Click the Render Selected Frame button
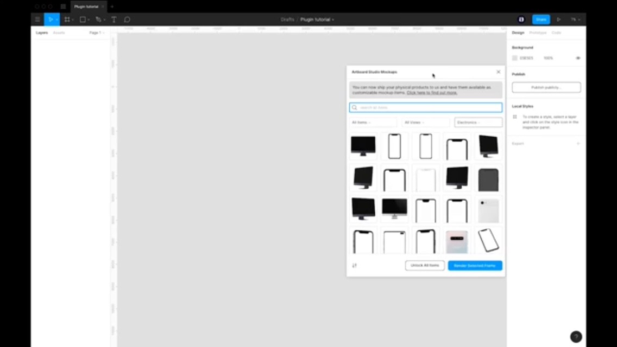Screen dimensions: 617x347 click(x=475, y=265)
